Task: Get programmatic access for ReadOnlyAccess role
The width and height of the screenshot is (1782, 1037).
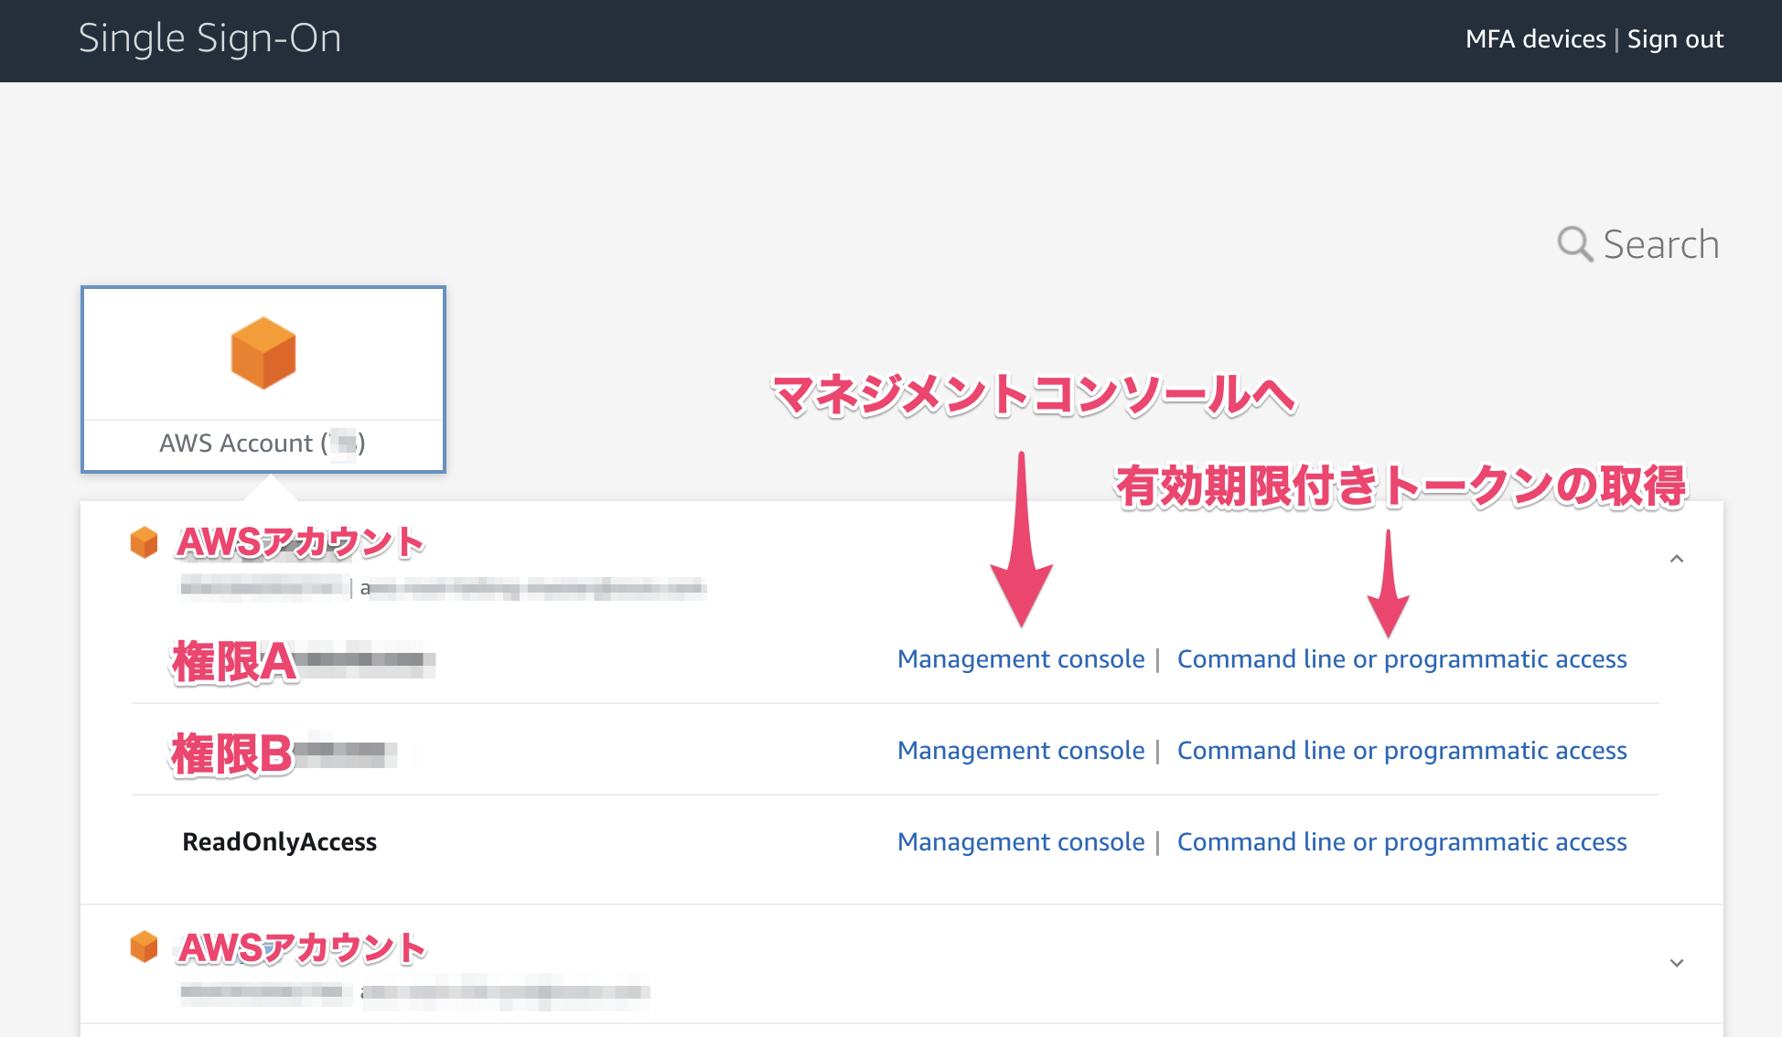Action: 1401,842
